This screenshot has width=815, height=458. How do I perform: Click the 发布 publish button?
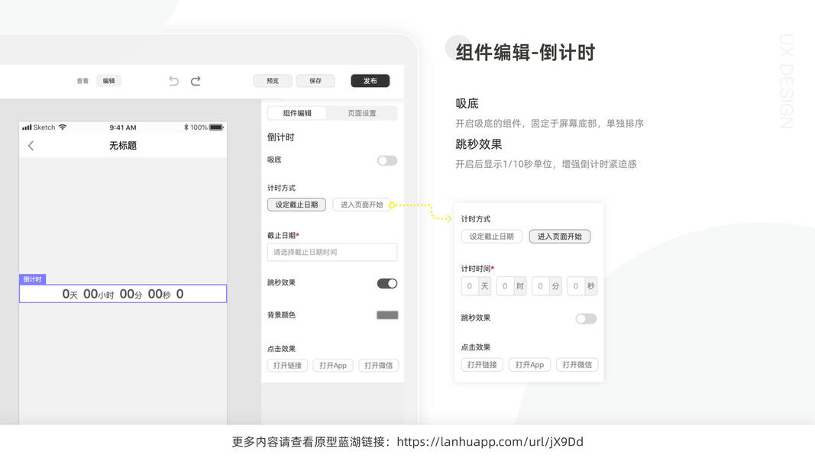370,81
